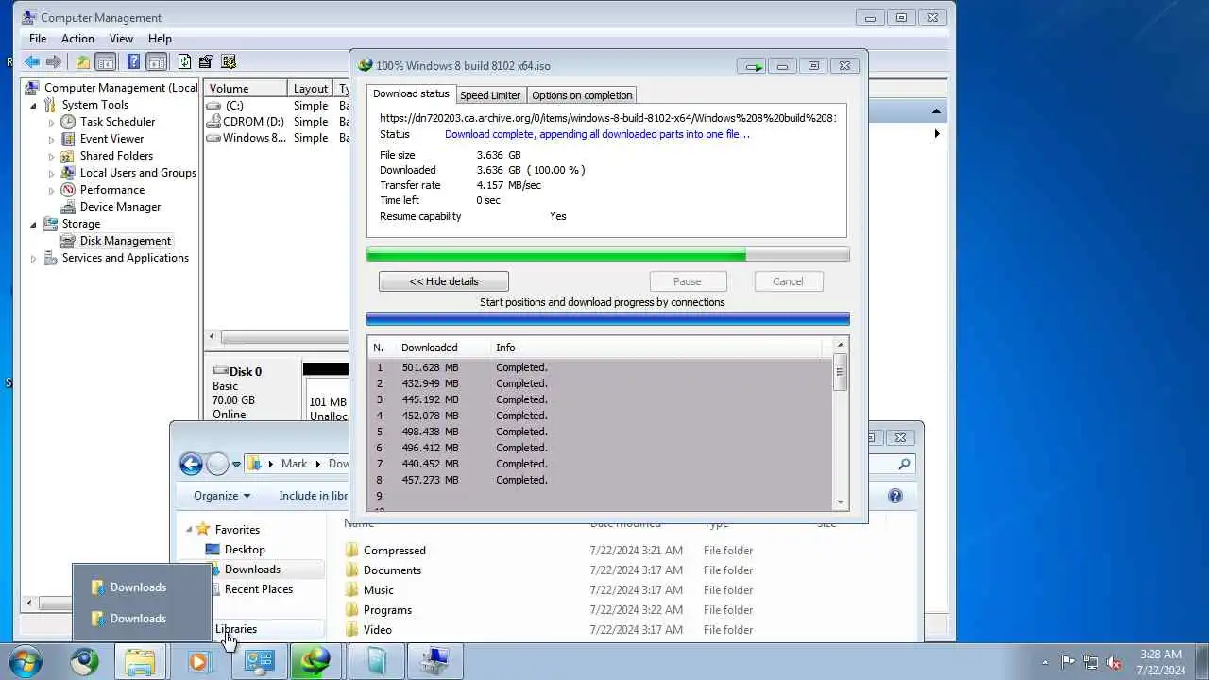Click the IDM tray-minimize arrow icon in the title bar
Screen dimensions: 1209x680
(x=753, y=66)
